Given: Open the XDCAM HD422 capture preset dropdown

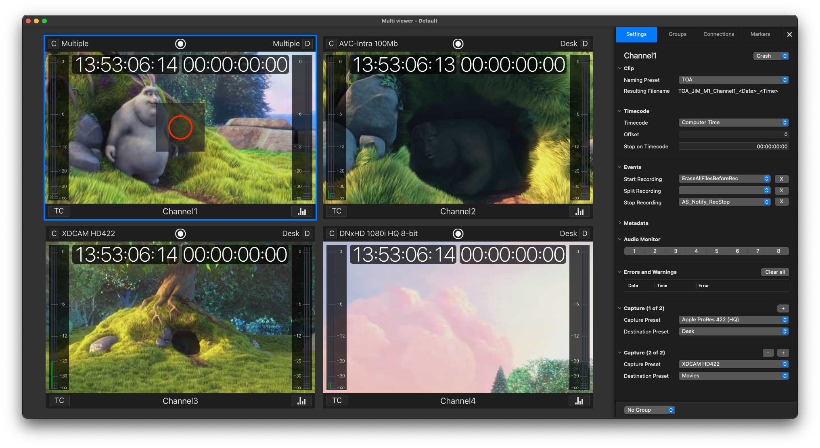Looking at the screenshot, I should (x=733, y=364).
